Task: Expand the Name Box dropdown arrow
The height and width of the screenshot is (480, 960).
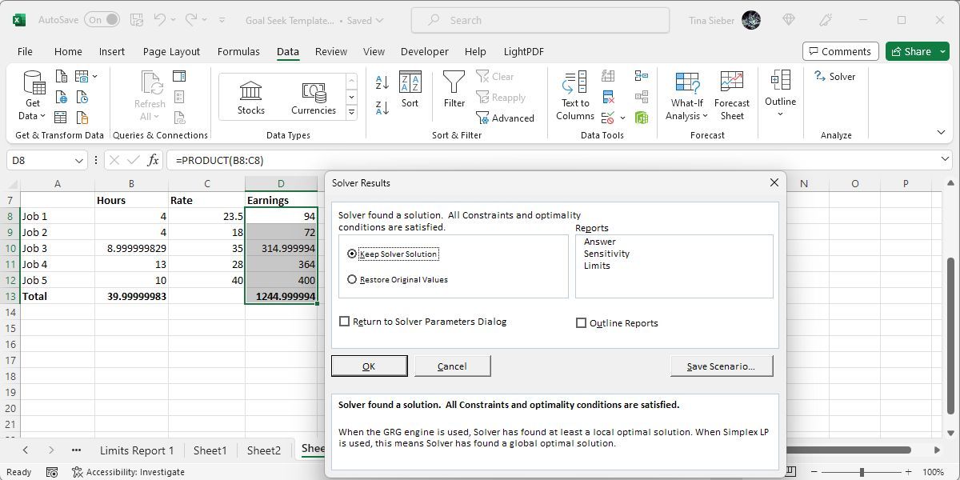Action: click(78, 161)
